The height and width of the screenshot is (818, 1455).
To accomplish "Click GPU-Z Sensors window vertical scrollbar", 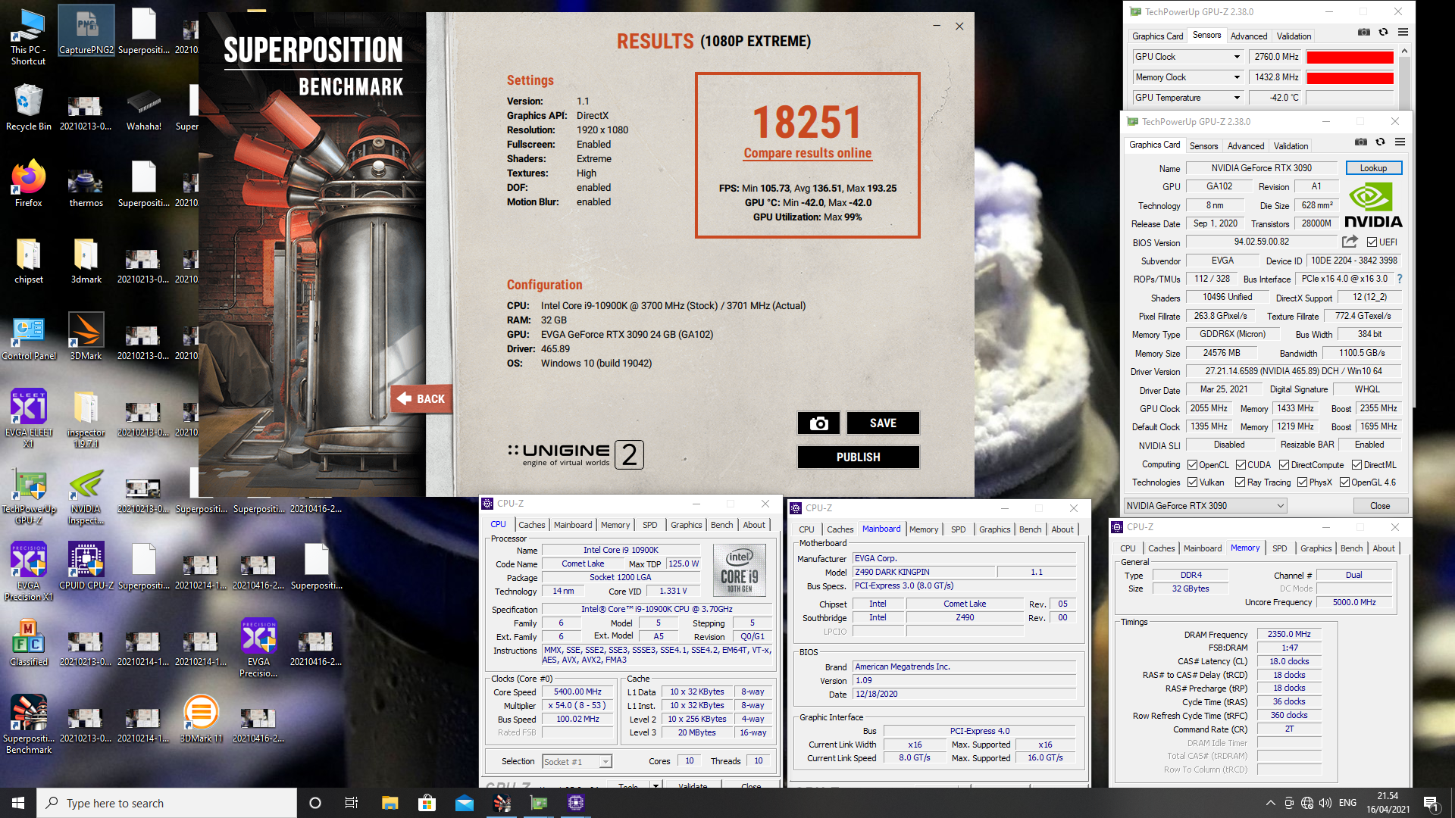I will [1404, 79].
